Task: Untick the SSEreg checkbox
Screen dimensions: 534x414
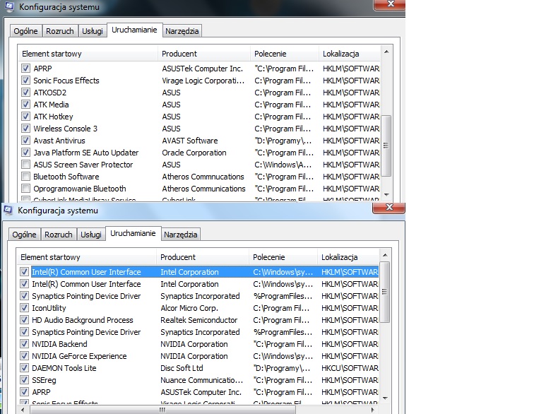Action: coord(24,380)
